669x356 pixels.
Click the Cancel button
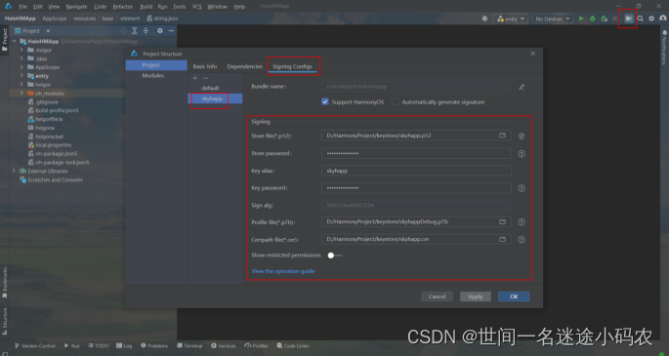pyautogui.click(x=437, y=297)
